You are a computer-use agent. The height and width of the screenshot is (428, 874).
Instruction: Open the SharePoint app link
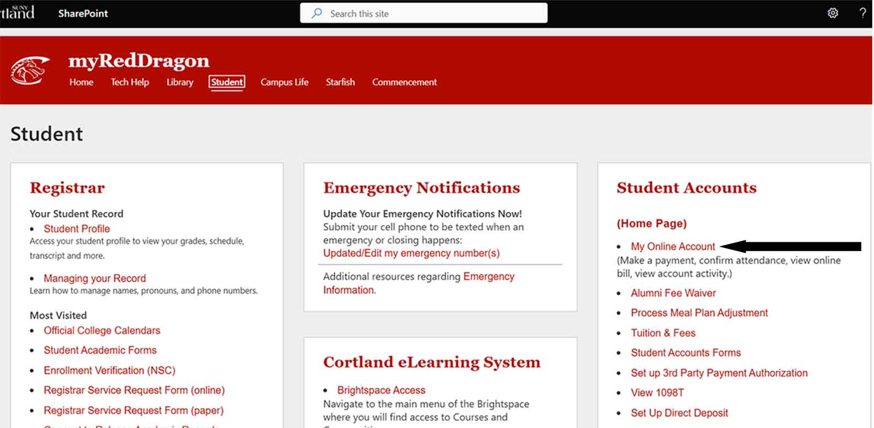[x=83, y=13]
